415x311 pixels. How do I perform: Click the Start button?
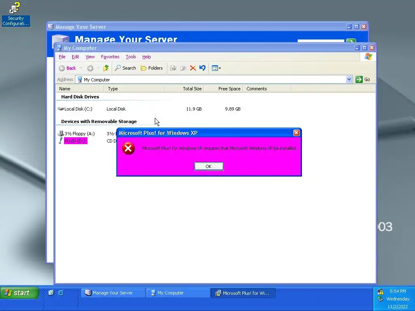(19, 293)
